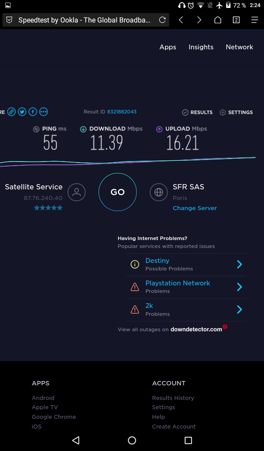Start test with GO button
264x451 pixels.
(117, 192)
